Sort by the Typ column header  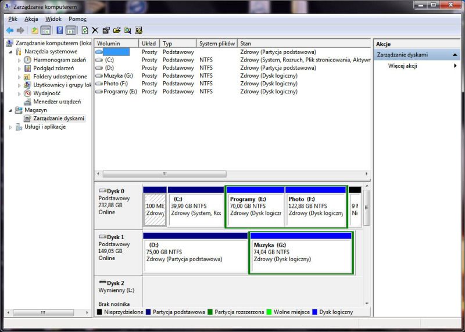[x=178, y=44]
